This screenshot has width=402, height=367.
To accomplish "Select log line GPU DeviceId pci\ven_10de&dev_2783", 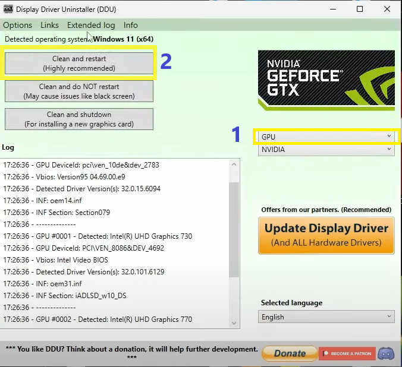I will pos(81,165).
